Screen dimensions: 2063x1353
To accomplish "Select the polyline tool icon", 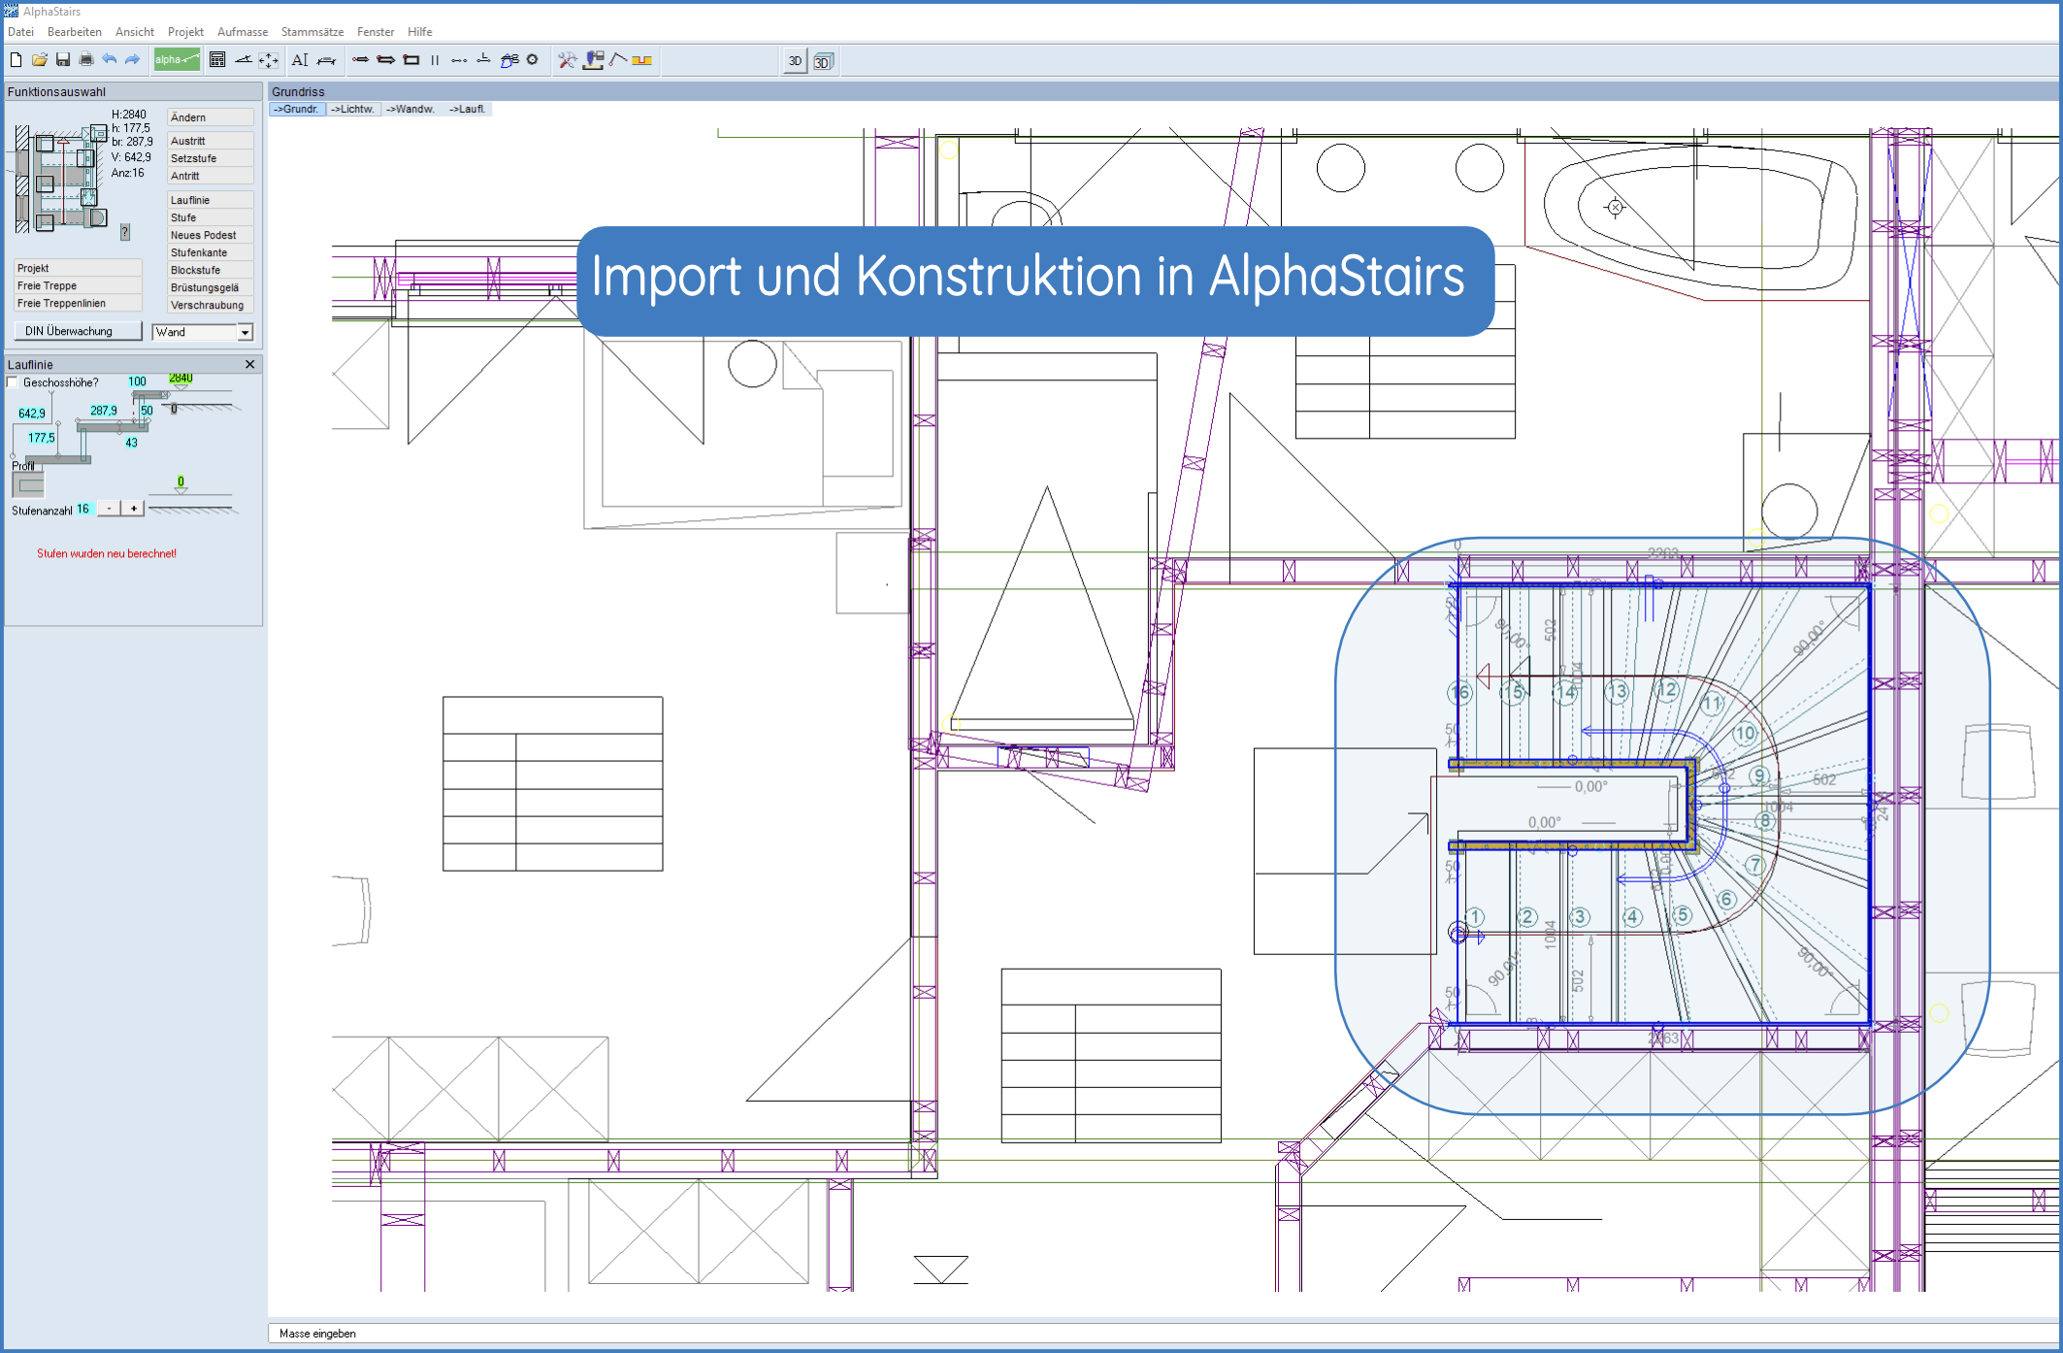I will click(x=618, y=60).
